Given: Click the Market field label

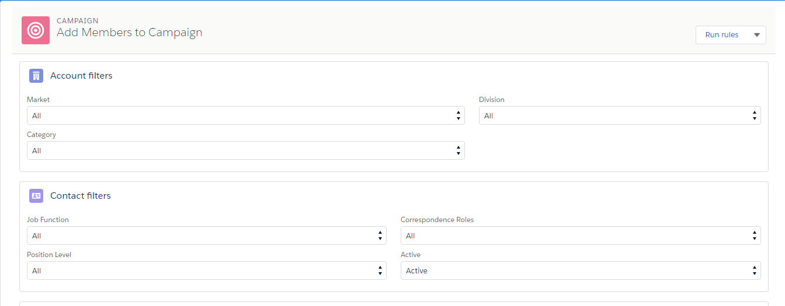Looking at the screenshot, I should pyautogui.click(x=39, y=100).
